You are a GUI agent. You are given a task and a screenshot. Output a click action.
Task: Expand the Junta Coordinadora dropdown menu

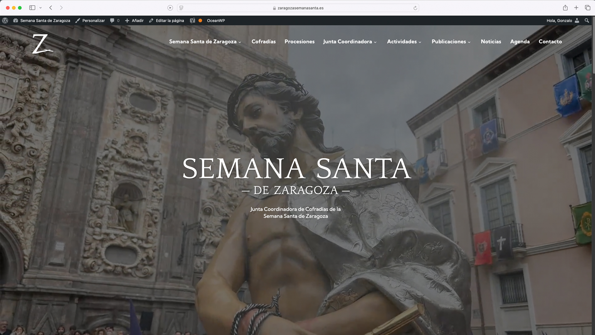tap(375, 42)
